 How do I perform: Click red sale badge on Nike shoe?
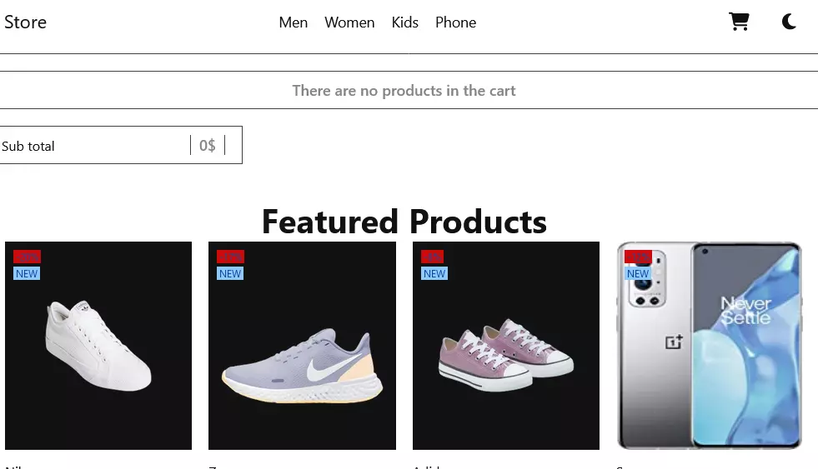[230, 257]
